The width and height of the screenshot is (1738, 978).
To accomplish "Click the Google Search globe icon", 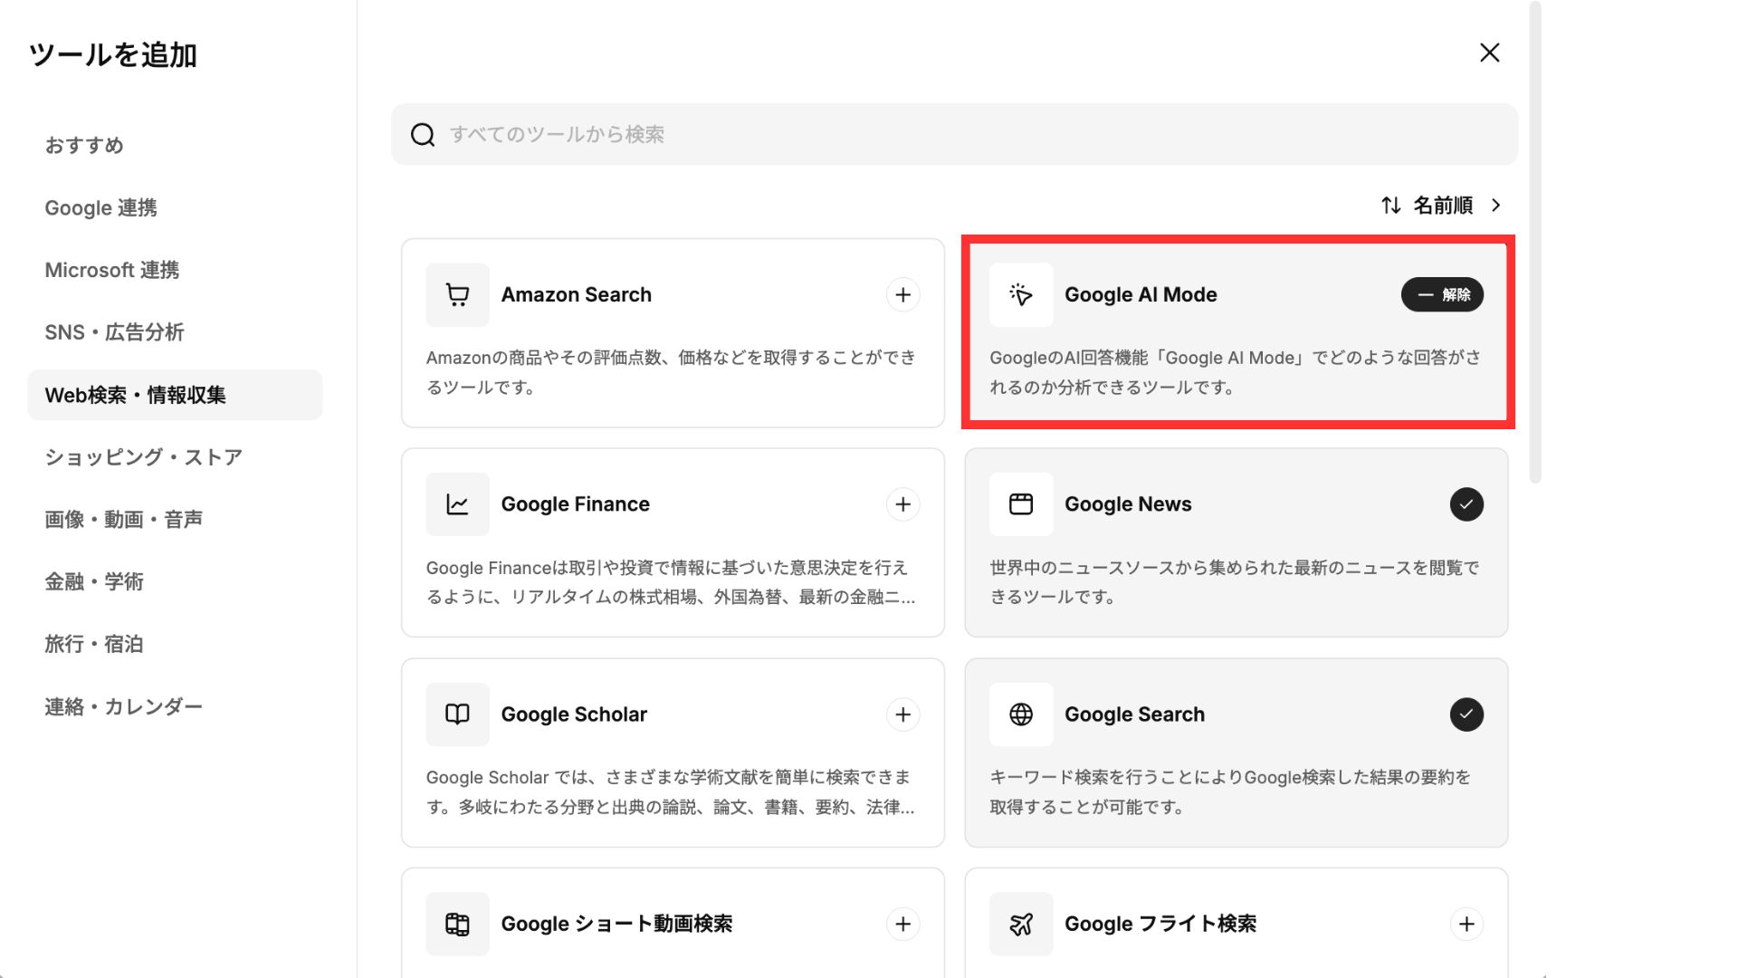I will [1020, 714].
